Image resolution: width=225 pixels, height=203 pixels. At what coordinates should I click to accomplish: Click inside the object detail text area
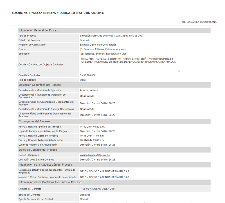pyautogui.click(x=130, y=64)
